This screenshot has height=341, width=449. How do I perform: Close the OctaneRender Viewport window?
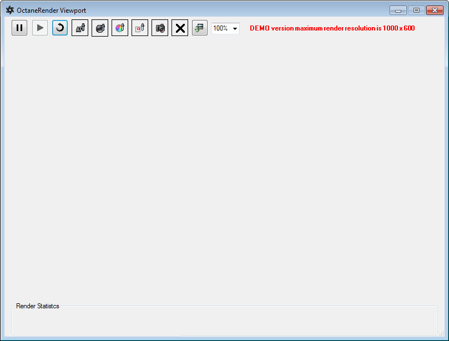(435, 11)
